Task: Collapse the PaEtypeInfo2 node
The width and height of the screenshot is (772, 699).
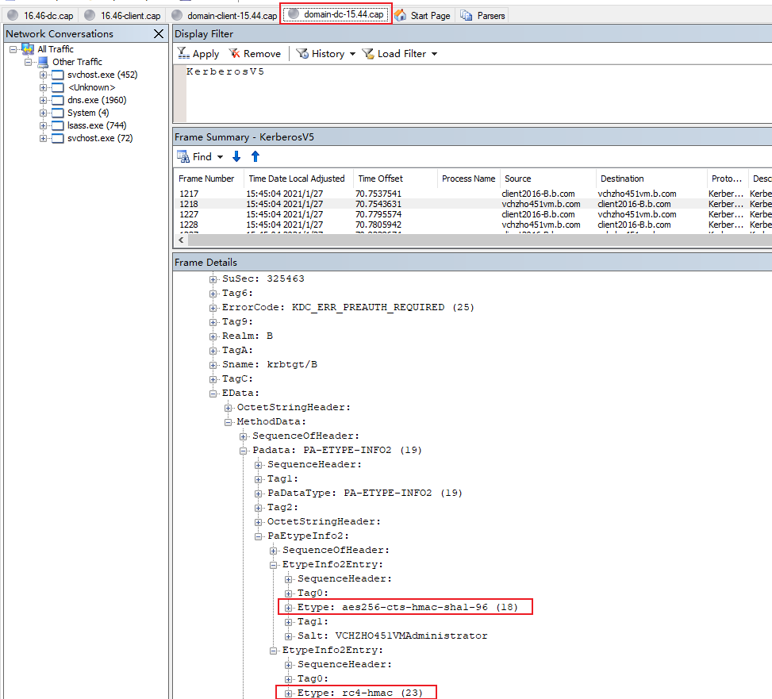Action: [x=258, y=536]
